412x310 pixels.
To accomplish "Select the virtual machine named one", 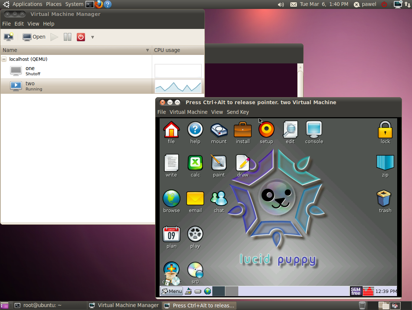I will pos(30,70).
